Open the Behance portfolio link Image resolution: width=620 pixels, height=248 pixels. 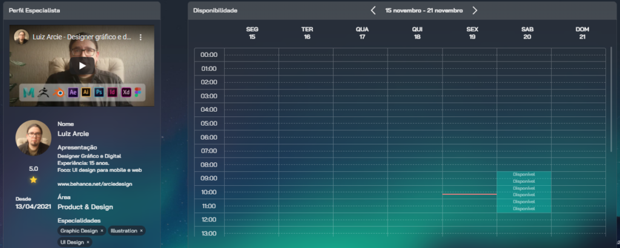point(94,183)
